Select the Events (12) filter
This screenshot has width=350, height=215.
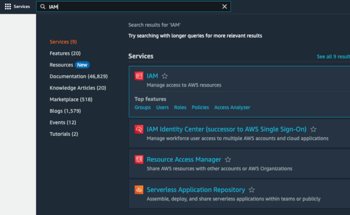coord(62,123)
